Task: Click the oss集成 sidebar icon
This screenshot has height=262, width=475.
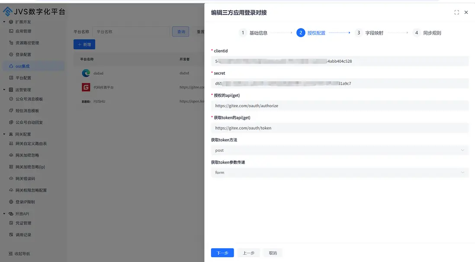Action: pos(11,66)
